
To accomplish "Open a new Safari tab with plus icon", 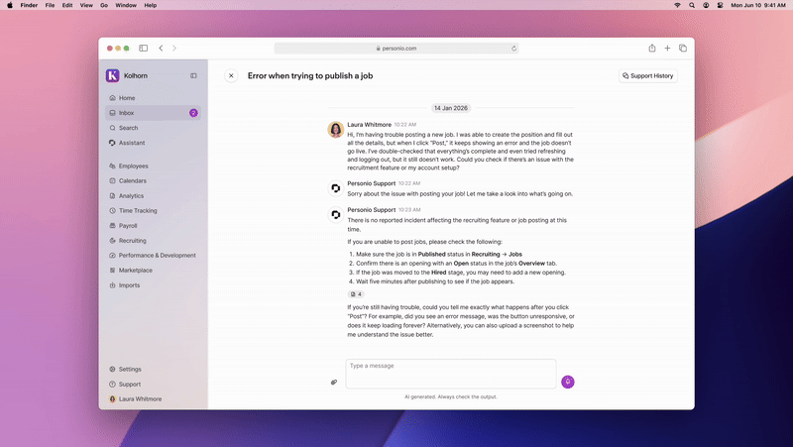I will (x=668, y=48).
